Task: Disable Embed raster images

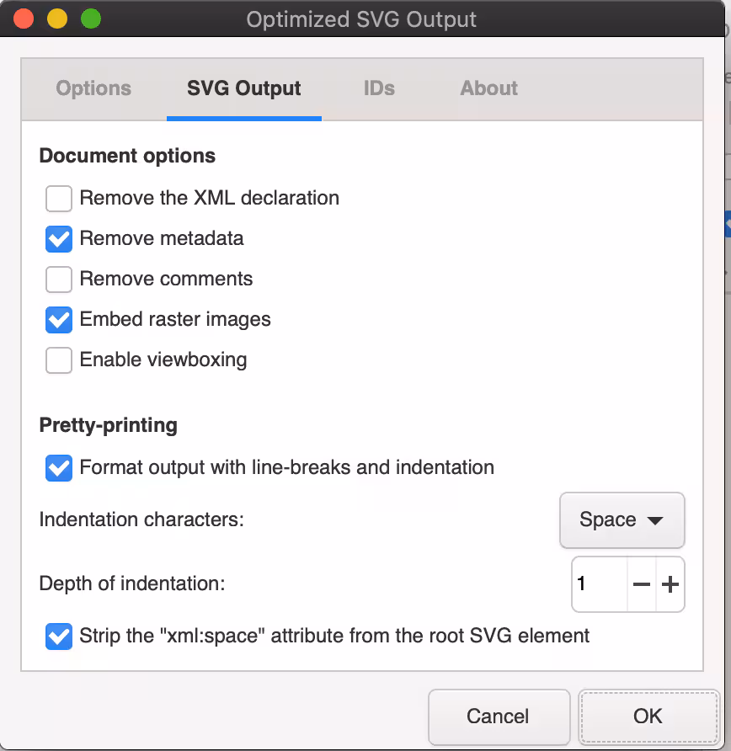Action: point(59,320)
